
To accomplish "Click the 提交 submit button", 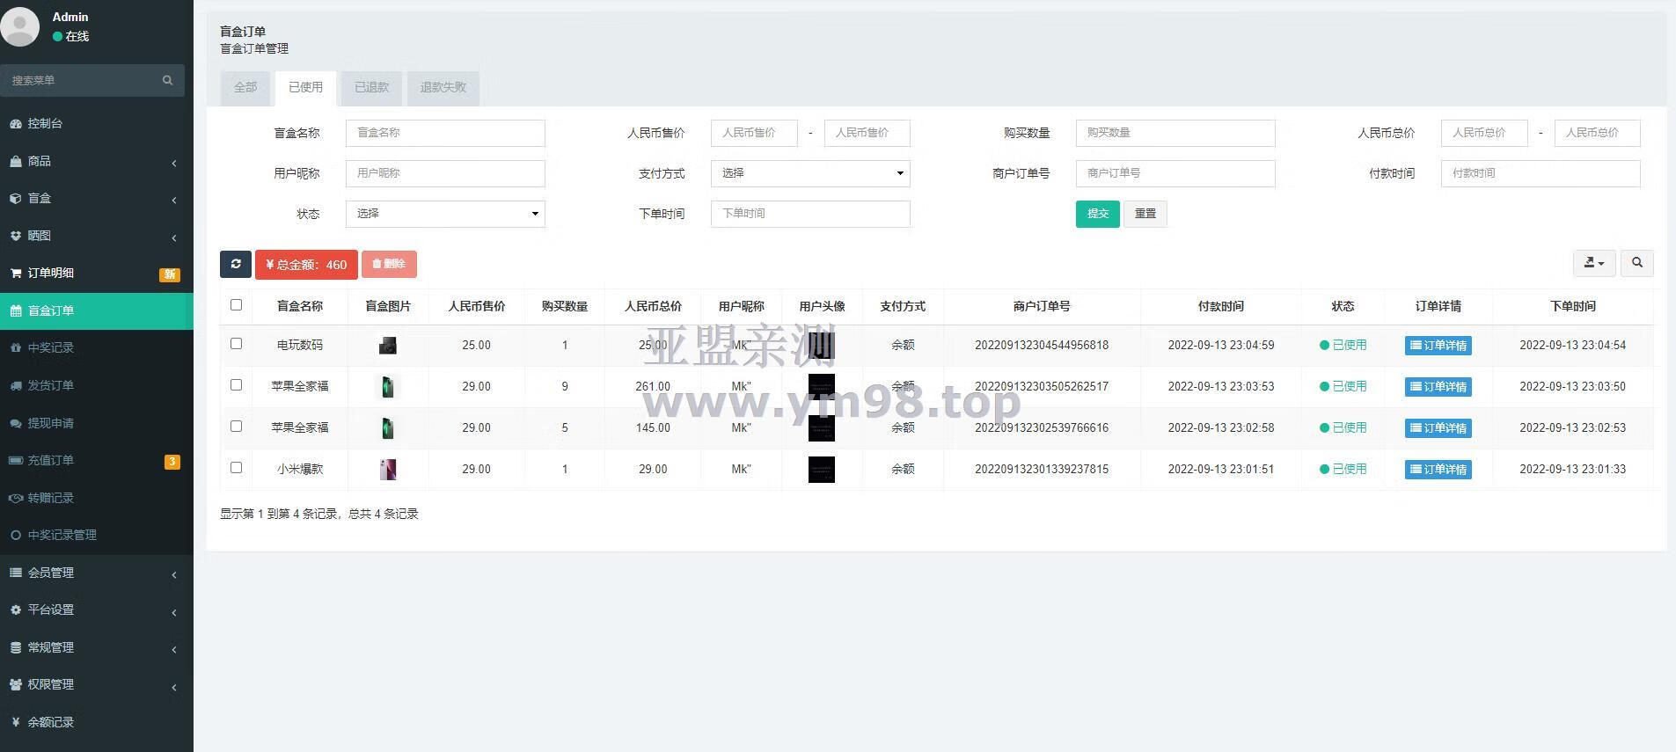I will [x=1097, y=214].
